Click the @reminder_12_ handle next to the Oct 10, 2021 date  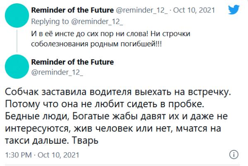click(x=142, y=10)
